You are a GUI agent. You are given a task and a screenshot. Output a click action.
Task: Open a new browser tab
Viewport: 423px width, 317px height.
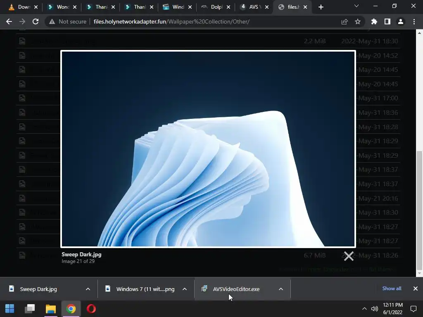click(x=321, y=7)
